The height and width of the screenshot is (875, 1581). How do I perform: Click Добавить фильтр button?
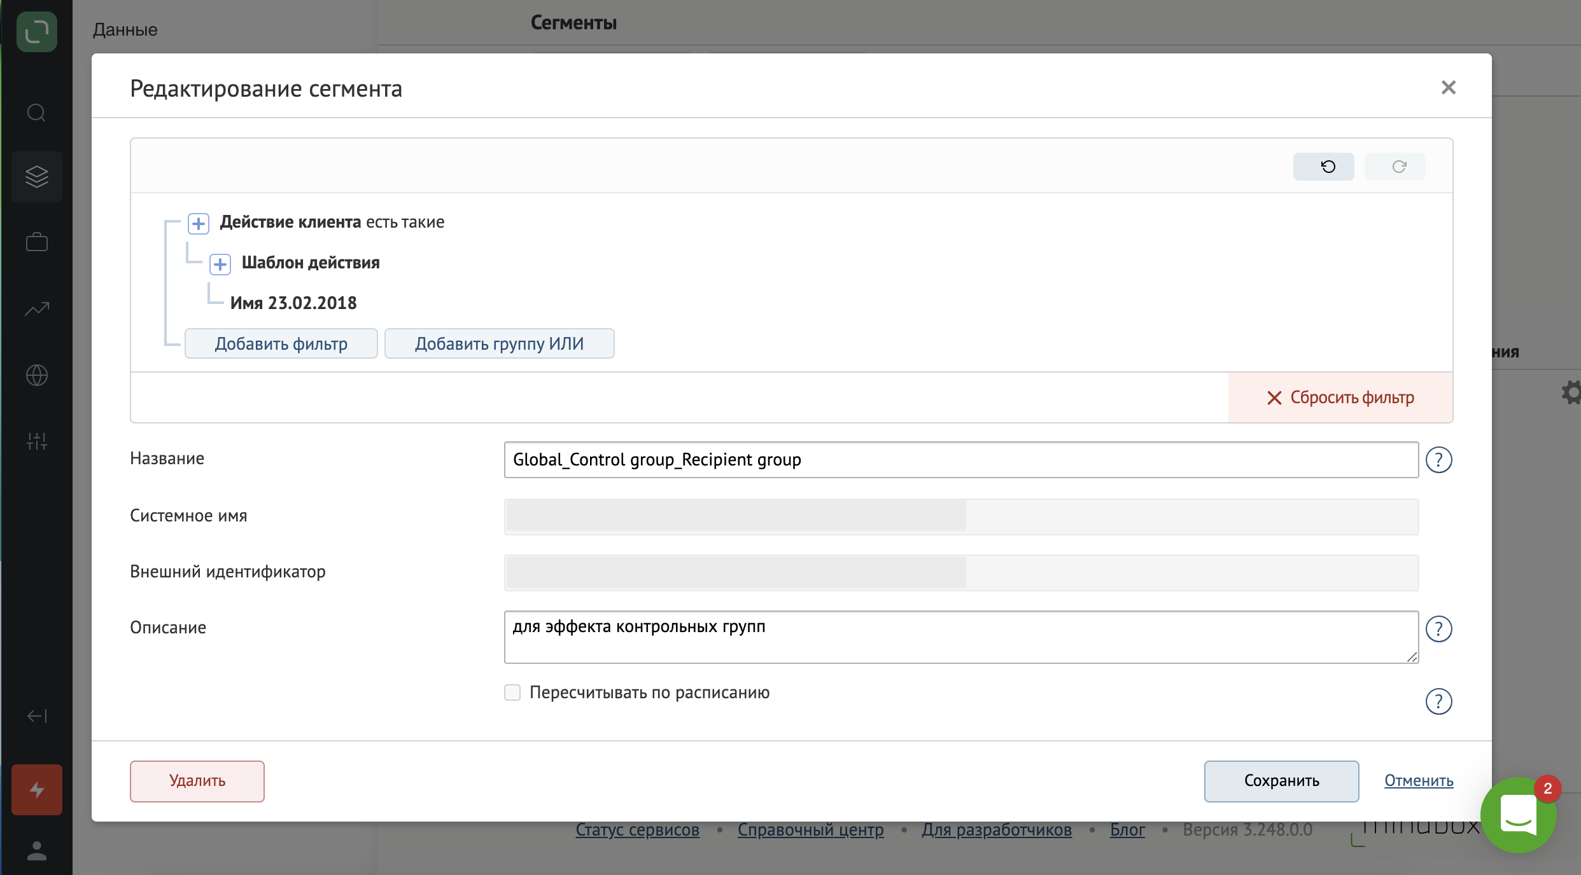tap(281, 343)
